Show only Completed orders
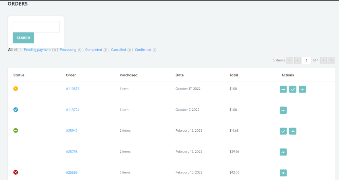This screenshot has width=339, height=180. [94, 50]
